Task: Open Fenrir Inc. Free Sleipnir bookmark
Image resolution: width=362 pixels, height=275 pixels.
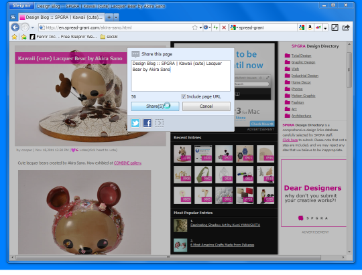Action: coord(64,37)
